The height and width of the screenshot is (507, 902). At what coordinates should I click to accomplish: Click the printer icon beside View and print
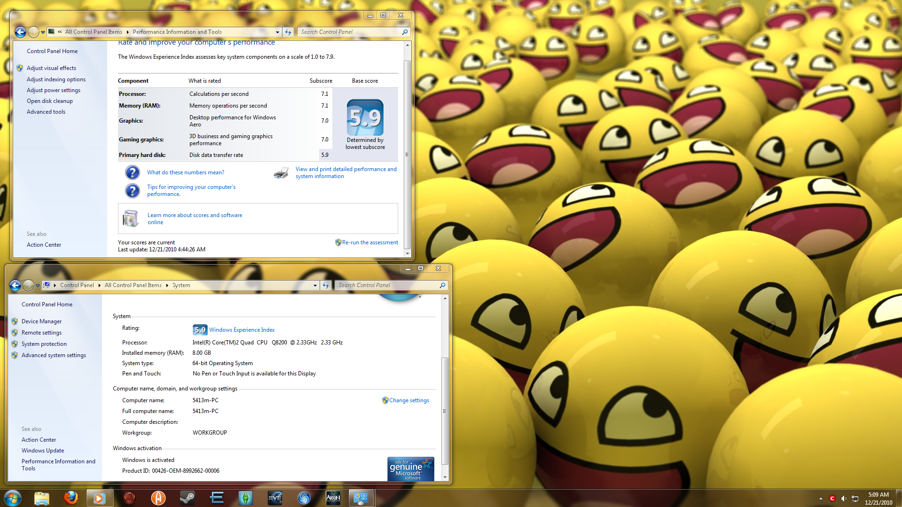coord(281,173)
